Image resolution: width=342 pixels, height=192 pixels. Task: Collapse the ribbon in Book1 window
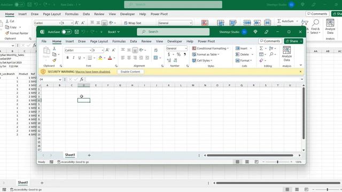point(301,65)
